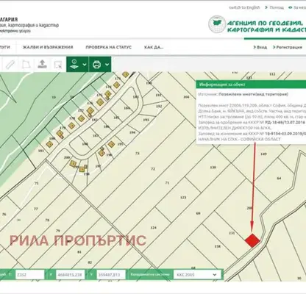
Task: Click the upload file tool icon
Action: point(42,64)
